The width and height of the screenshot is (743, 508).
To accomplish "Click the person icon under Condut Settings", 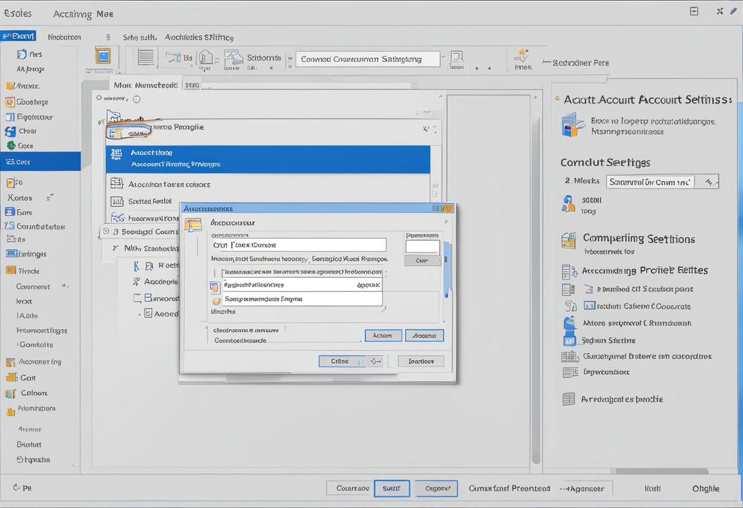I will [568, 203].
